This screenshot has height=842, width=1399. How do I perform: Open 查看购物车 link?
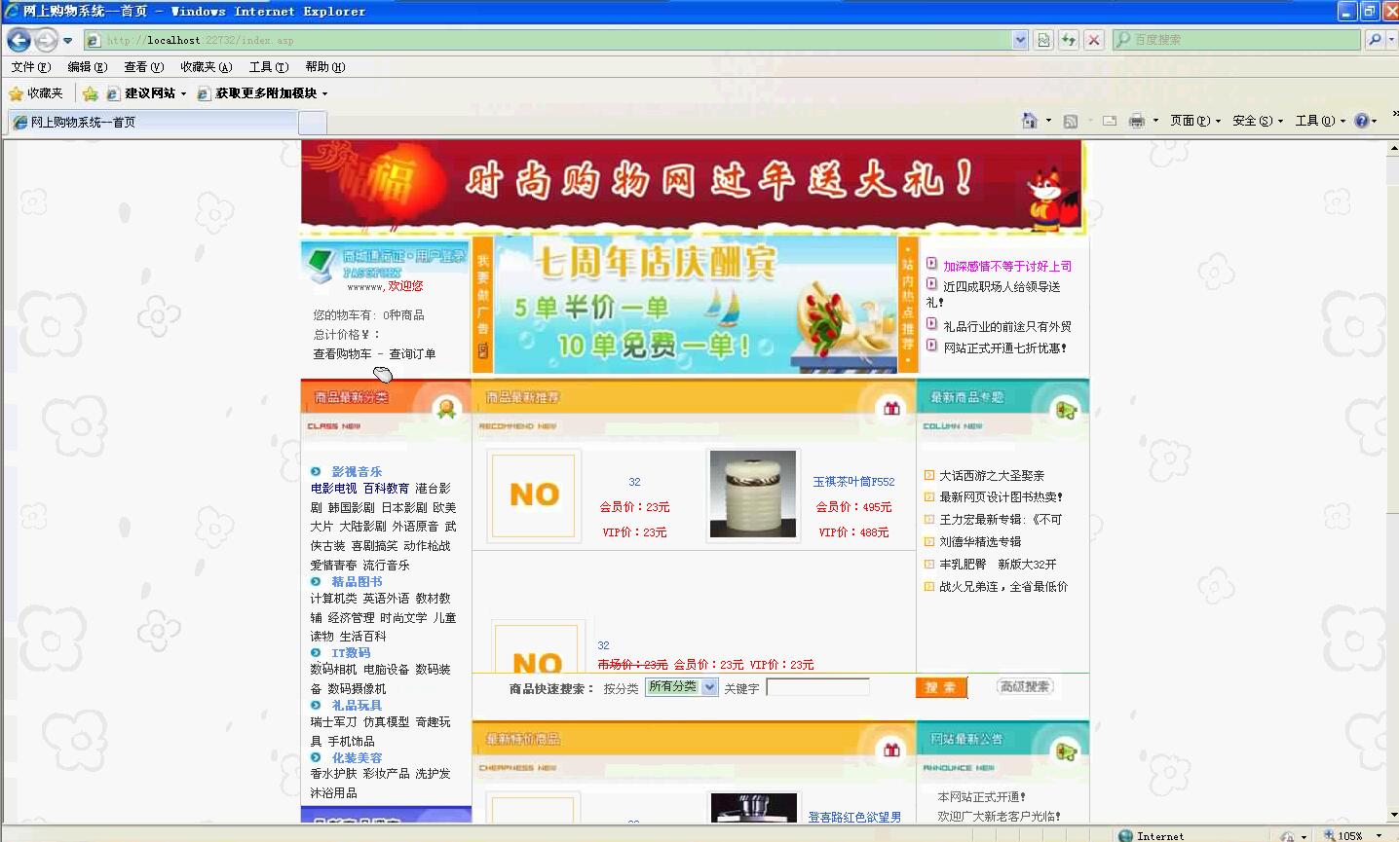(x=342, y=354)
